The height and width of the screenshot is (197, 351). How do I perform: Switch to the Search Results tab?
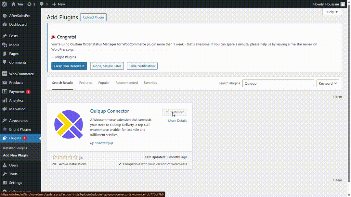tap(63, 83)
